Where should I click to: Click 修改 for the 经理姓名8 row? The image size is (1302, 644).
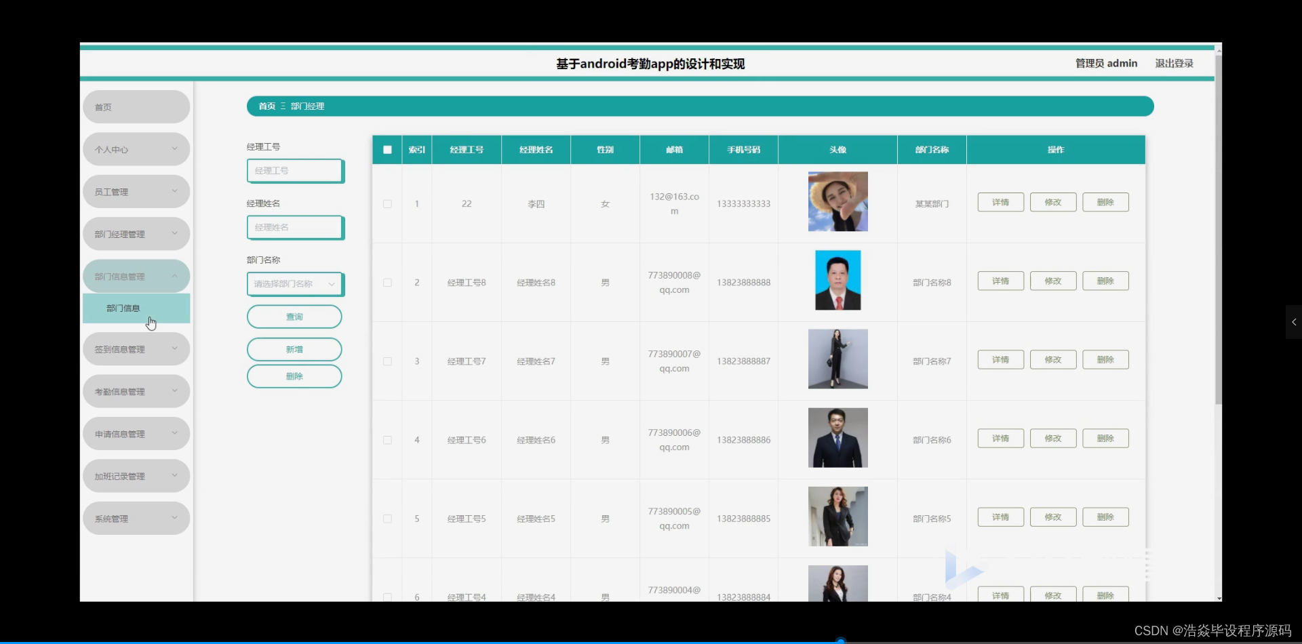click(x=1052, y=280)
